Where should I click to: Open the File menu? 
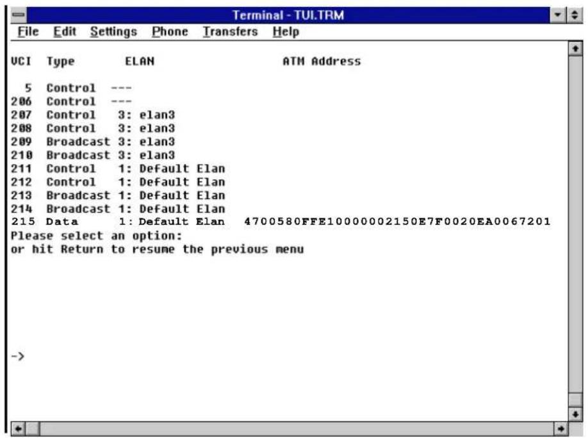(28, 31)
